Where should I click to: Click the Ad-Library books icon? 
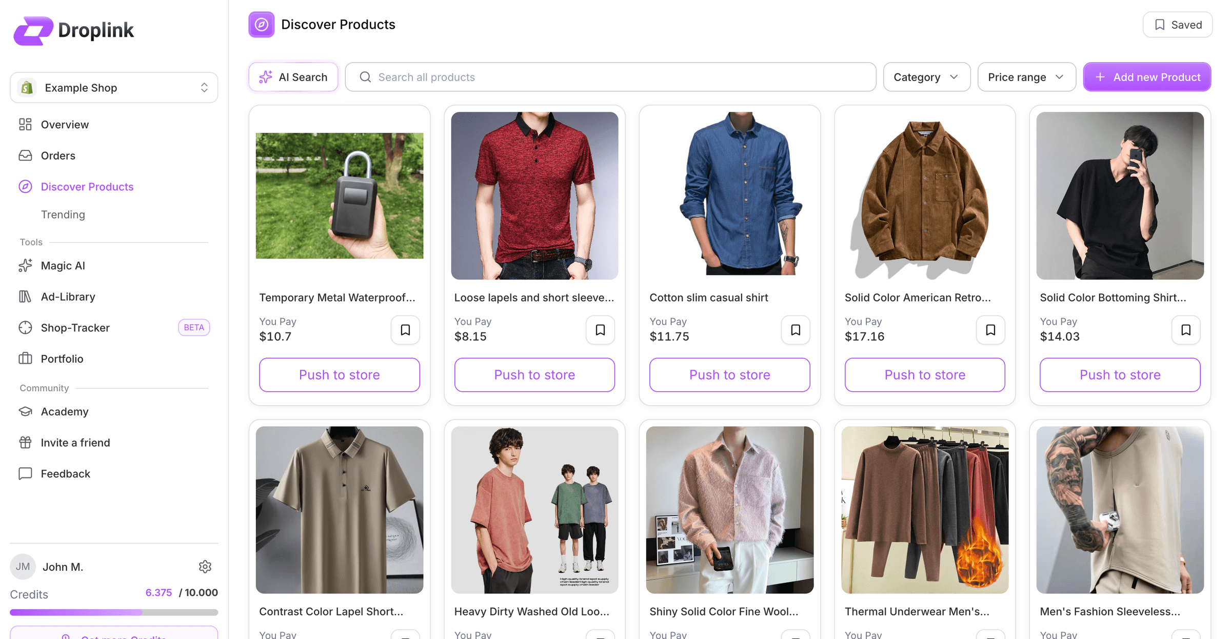[x=25, y=296]
